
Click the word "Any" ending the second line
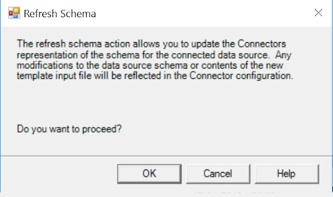tap(283, 55)
